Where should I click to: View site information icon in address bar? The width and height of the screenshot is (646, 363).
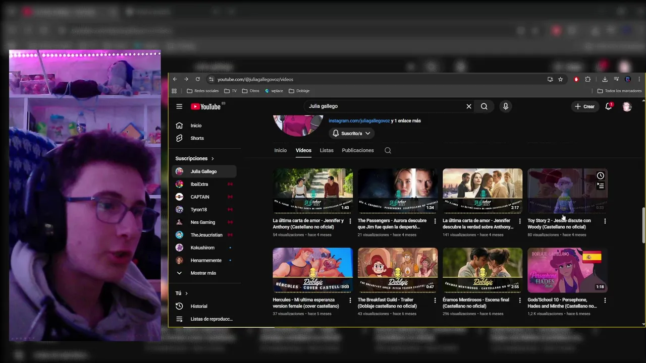211,79
